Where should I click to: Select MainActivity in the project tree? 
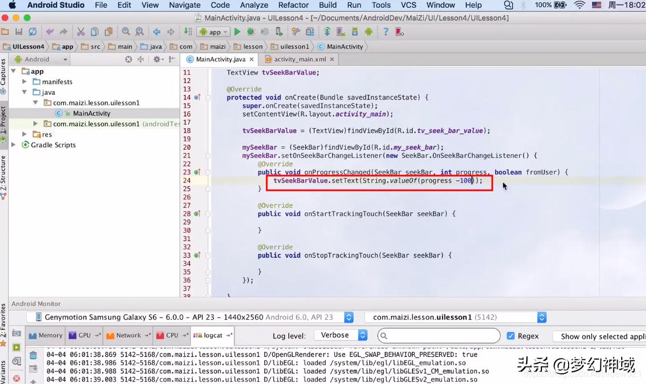point(91,114)
